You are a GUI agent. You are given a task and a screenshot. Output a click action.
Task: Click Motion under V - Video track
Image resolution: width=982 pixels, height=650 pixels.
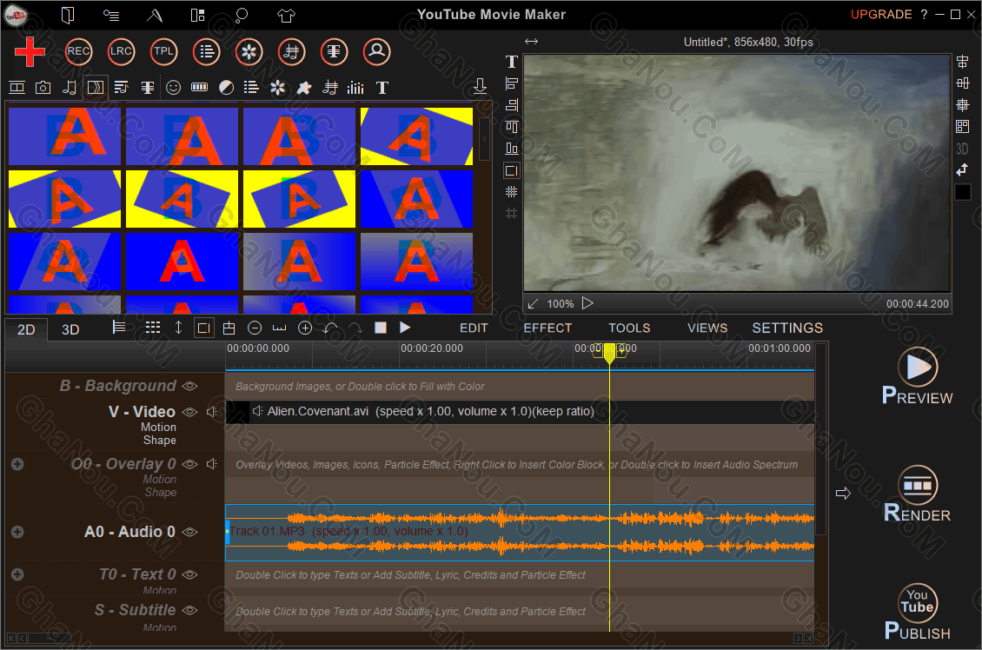point(158,427)
